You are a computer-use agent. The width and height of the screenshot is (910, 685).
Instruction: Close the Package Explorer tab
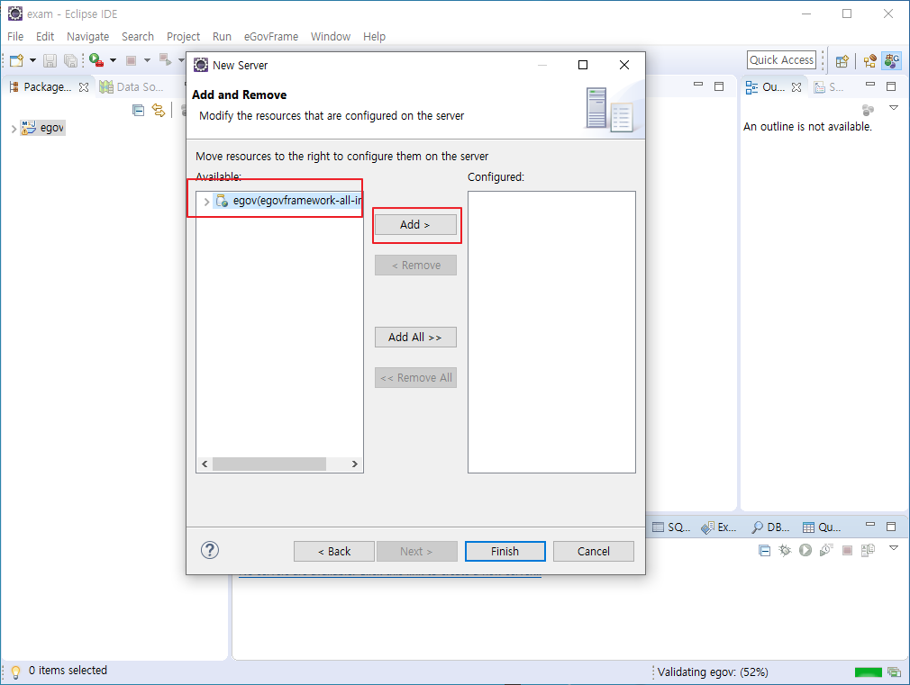[x=84, y=87]
